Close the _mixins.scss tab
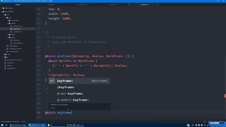The width and height of the screenshot is (226, 127). pyautogui.click(x=158, y=5)
